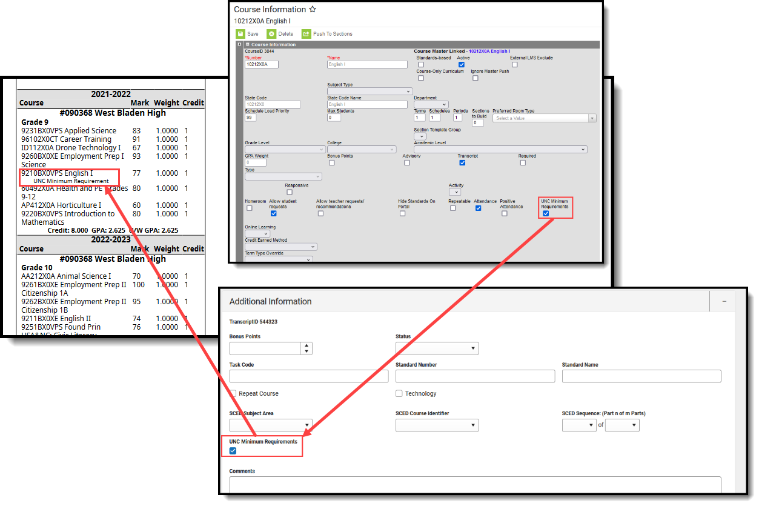Open the Activity dropdown
Image resolution: width=759 pixels, height=506 pixels.
click(454, 192)
